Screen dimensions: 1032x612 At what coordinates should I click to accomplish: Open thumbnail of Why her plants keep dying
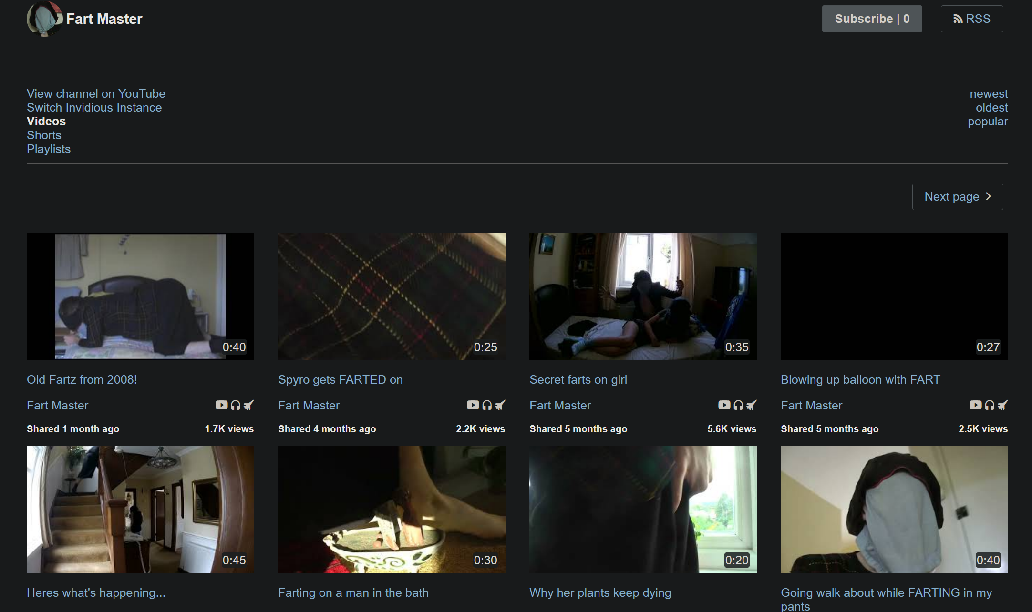[643, 509]
